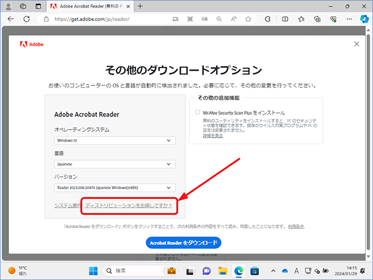Click the IME input mode A indicator
Screen dimensions: 373x280
point(297,271)
